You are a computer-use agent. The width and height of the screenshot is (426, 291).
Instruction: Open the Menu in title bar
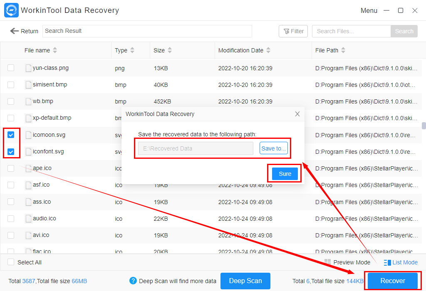point(369,10)
